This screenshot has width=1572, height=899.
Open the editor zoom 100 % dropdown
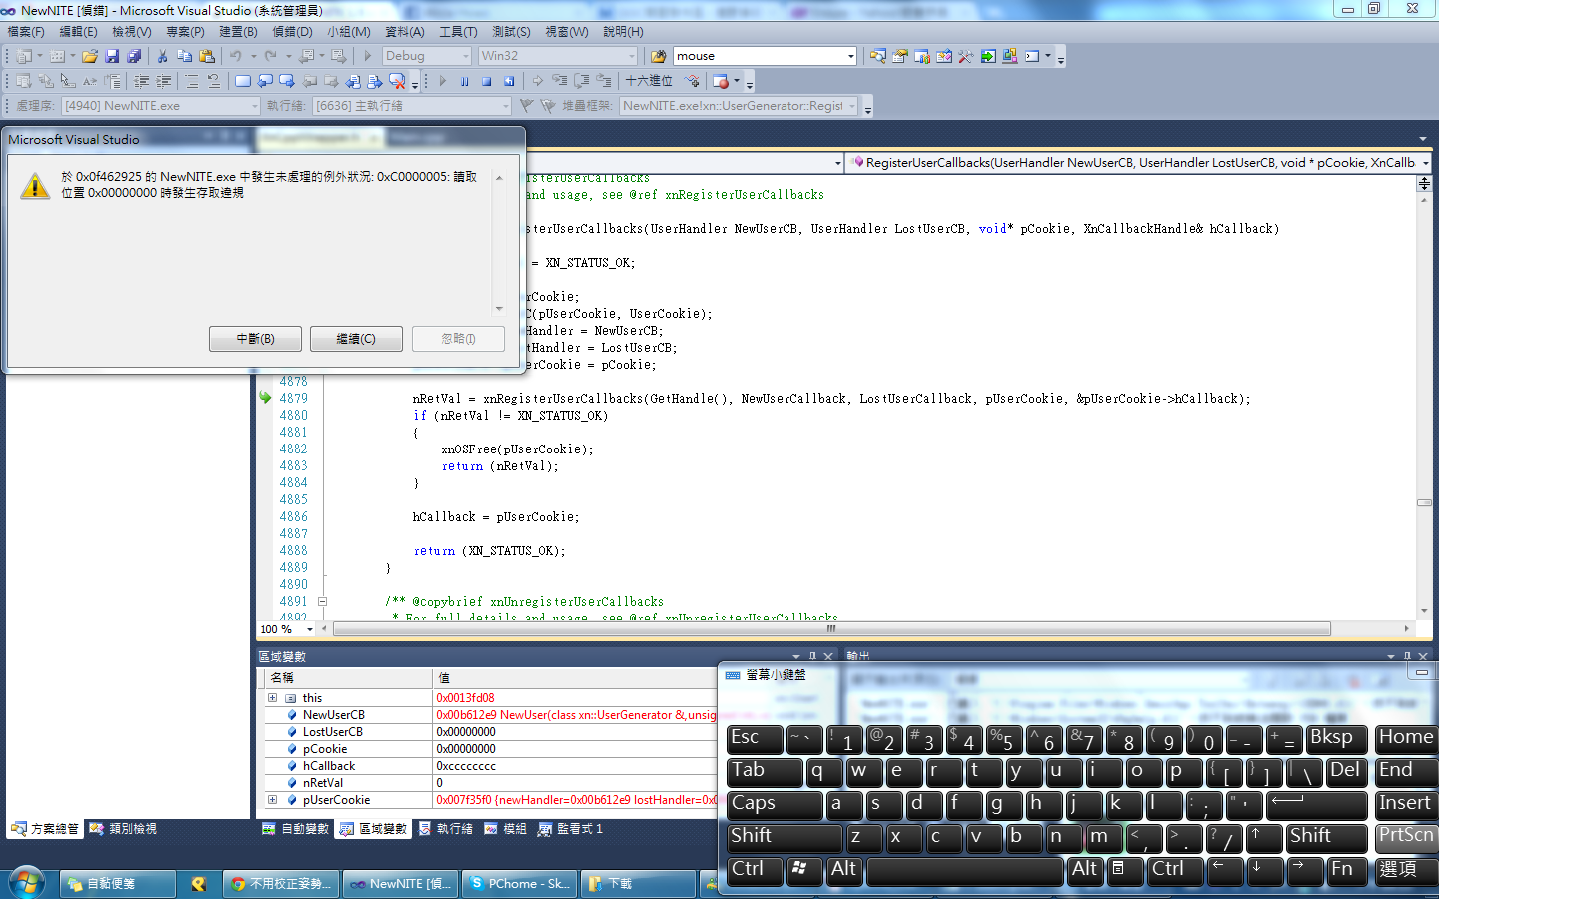pyautogui.click(x=310, y=629)
